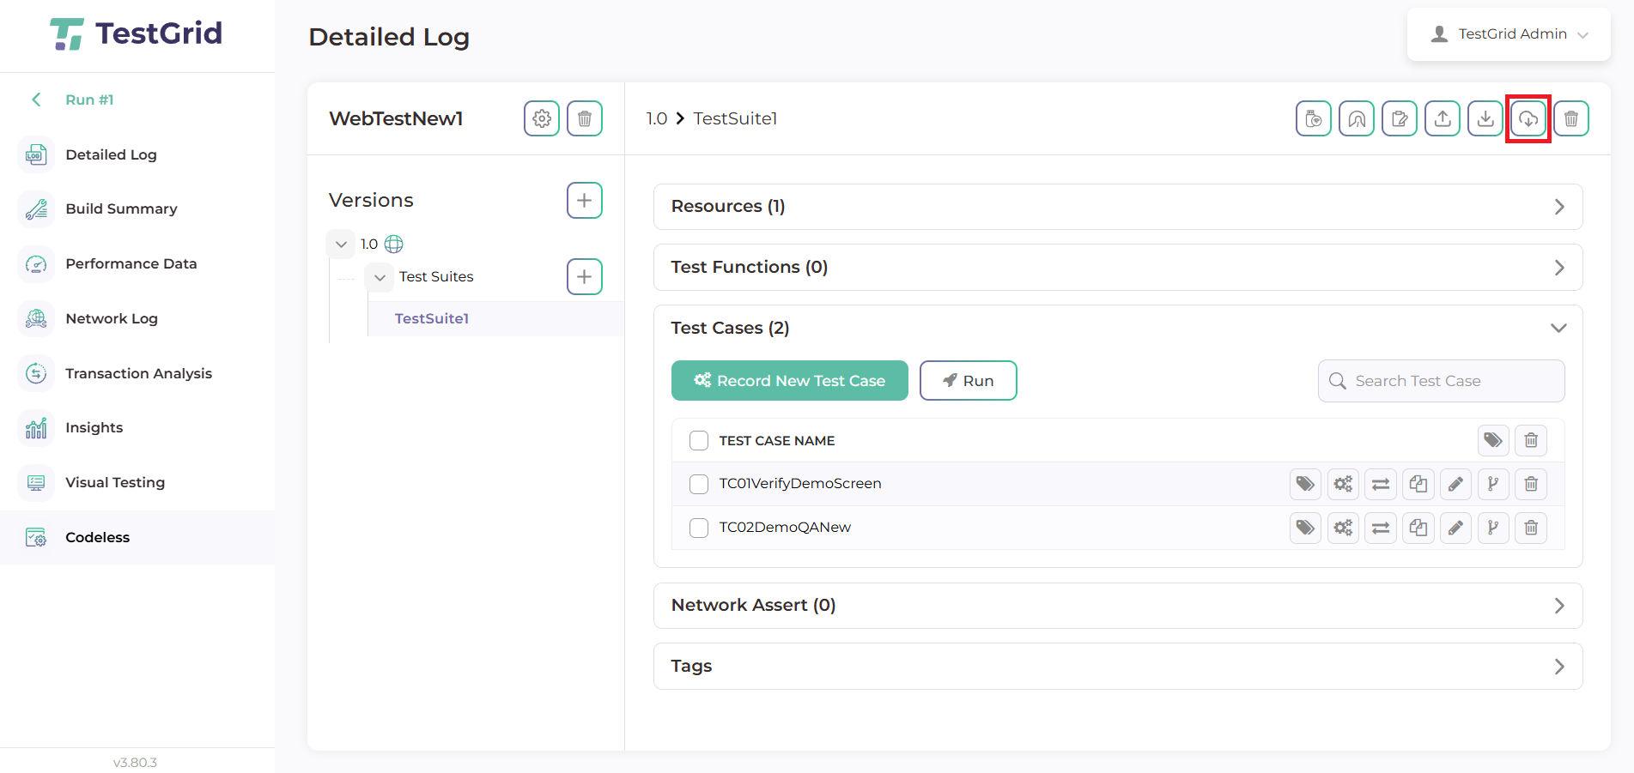Delete the TC01VerifyDemoScreen test case
The width and height of the screenshot is (1634, 773).
pos(1531,484)
